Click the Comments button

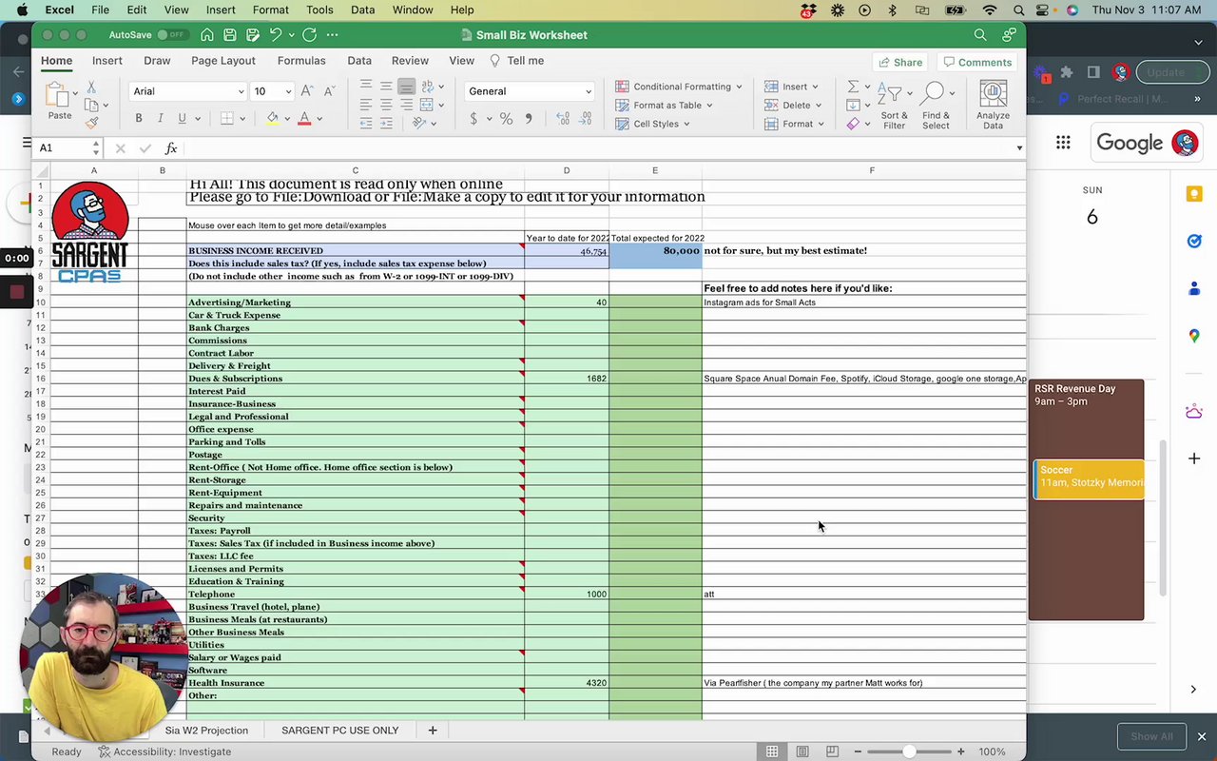tap(977, 62)
